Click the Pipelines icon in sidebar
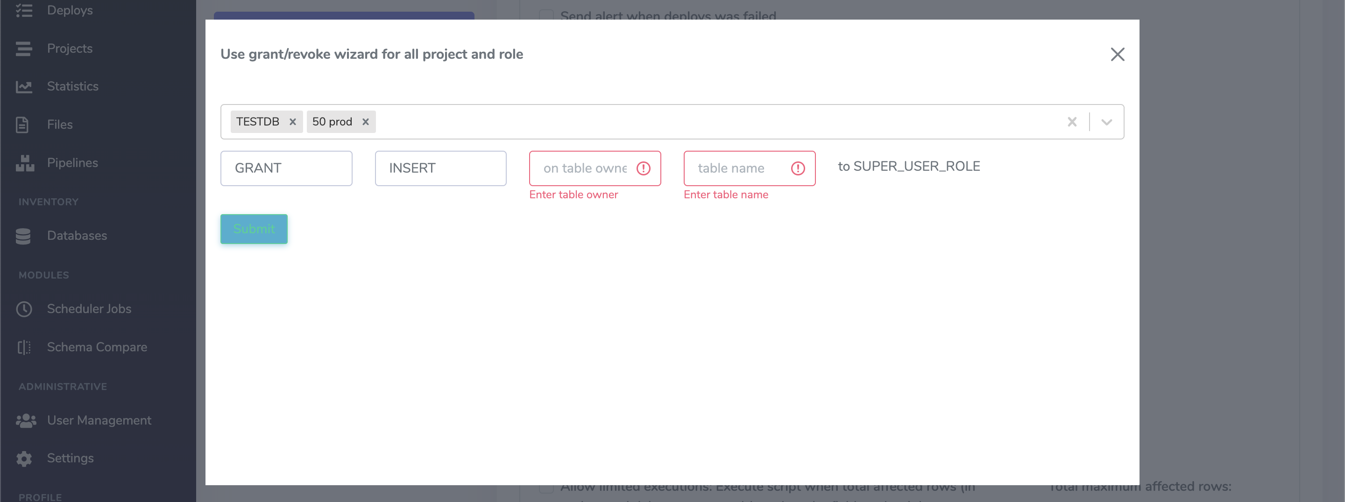 coord(25,163)
